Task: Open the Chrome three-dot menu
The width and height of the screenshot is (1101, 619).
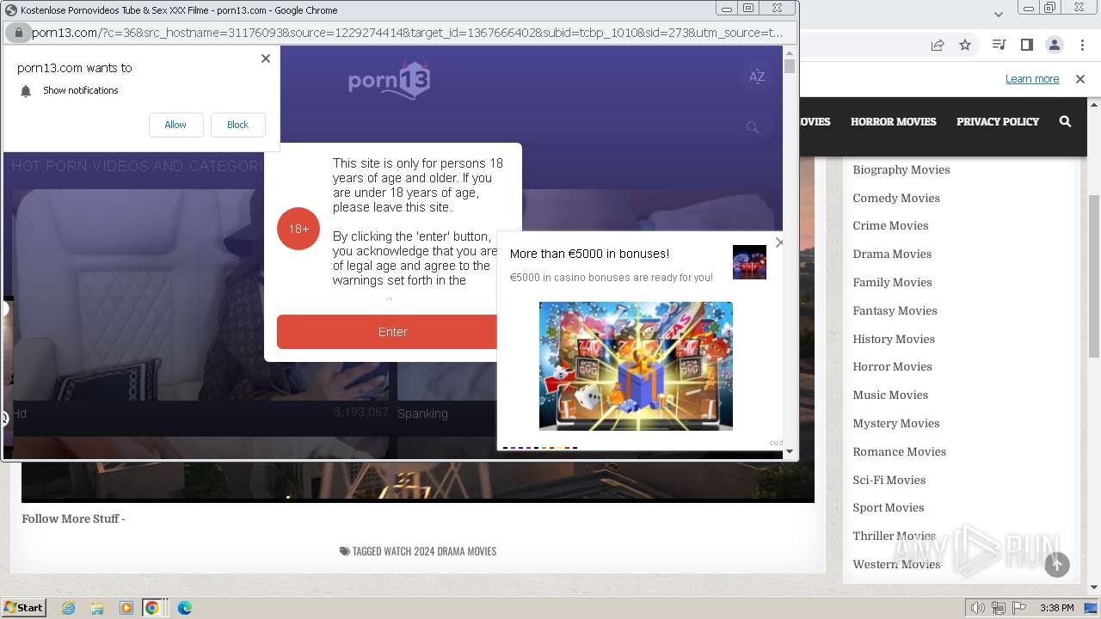Action: (x=1081, y=45)
